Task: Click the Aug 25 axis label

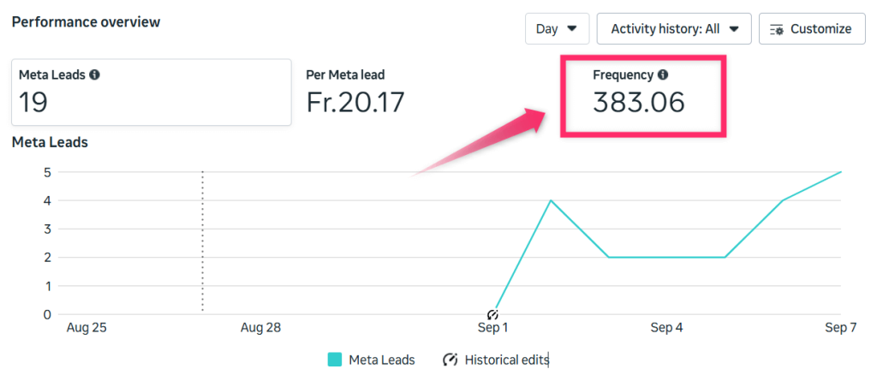Action: pos(87,327)
